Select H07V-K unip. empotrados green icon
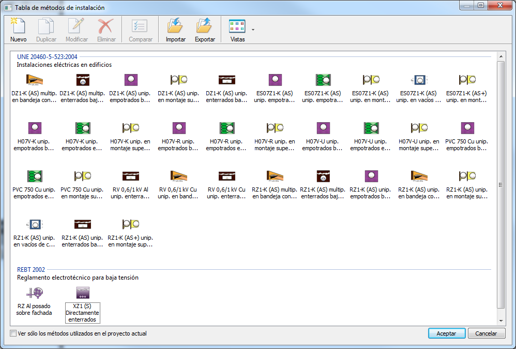 click(x=82, y=128)
